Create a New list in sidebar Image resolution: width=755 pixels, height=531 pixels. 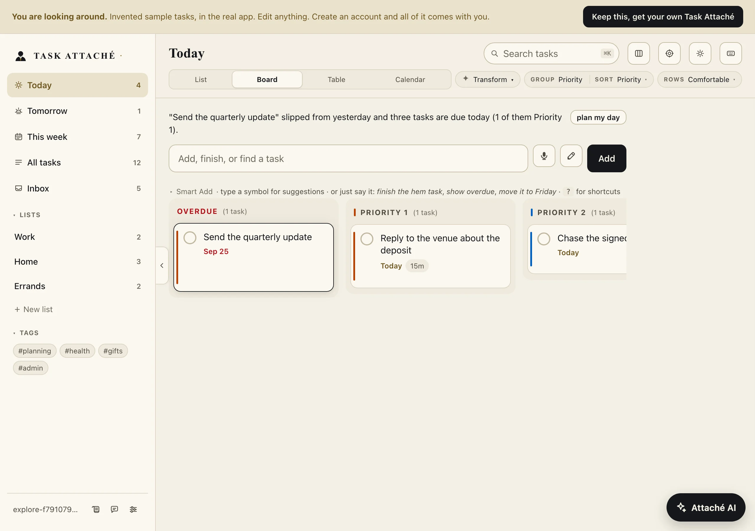34,309
